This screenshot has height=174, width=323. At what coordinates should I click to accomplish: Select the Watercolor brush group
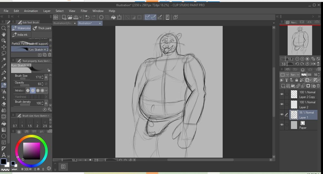coord(21,28)
